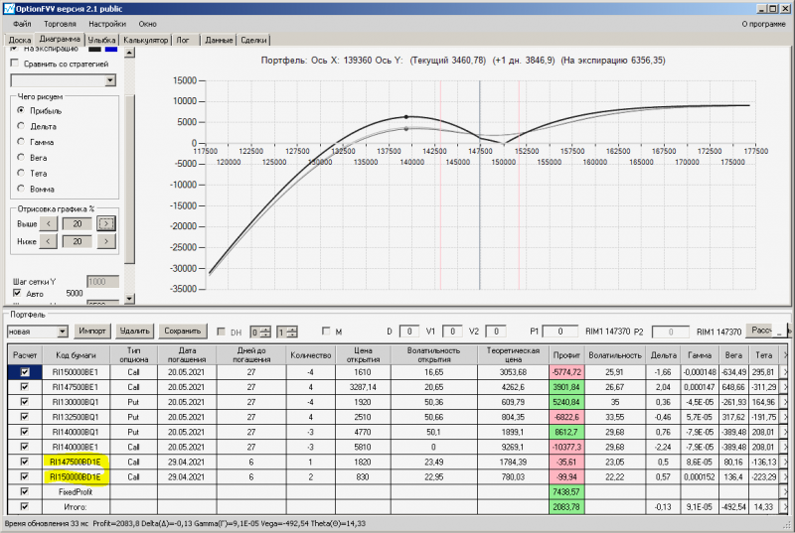
Task: Open the Торговля menu
Action: point(60,24)
